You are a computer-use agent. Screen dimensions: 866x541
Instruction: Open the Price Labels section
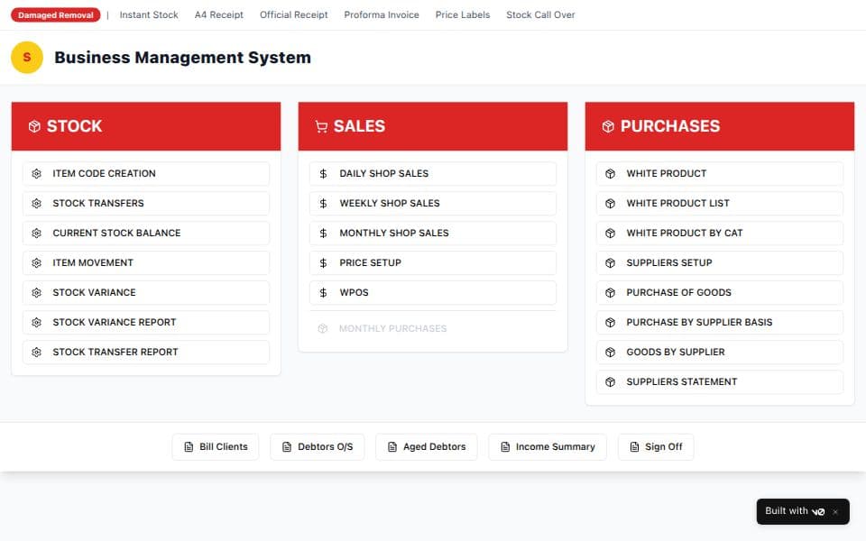click(x=463, y=14)
